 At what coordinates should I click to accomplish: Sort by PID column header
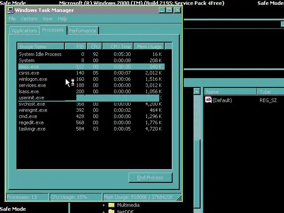tap(76, 47)
